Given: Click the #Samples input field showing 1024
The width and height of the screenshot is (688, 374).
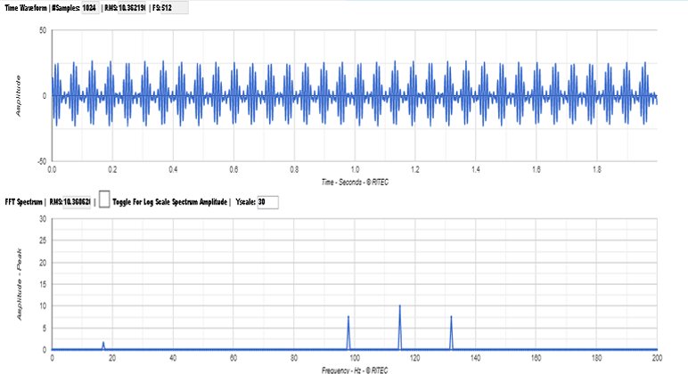Looking at the screenshot, I should 89,7.
